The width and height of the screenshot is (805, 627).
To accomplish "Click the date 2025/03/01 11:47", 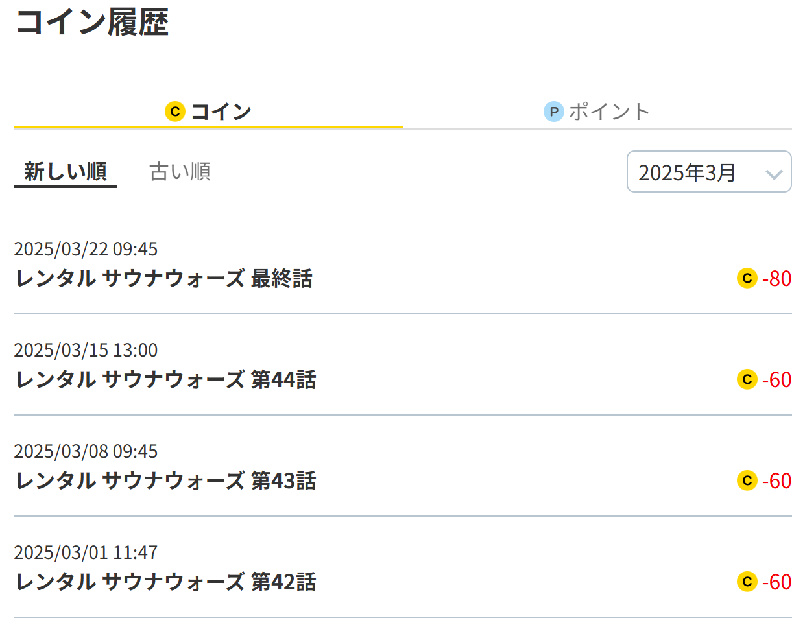I will pyautogui.click(x=86, y=552).
